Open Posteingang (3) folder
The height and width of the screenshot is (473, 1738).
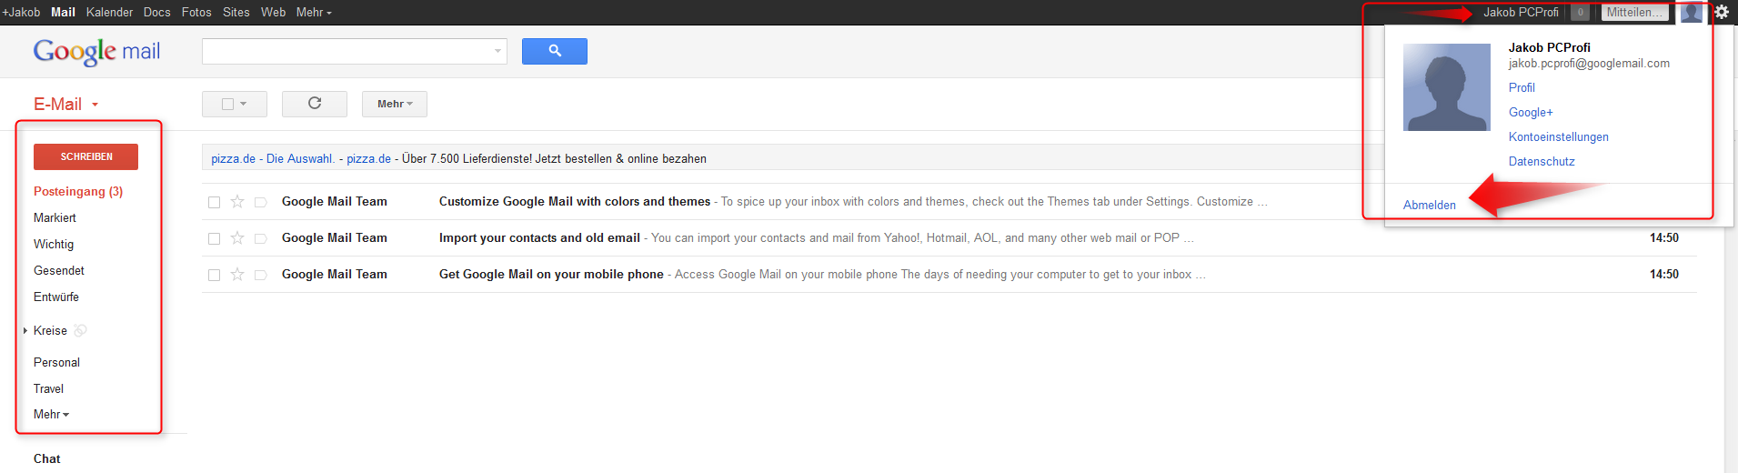[78, 191]
